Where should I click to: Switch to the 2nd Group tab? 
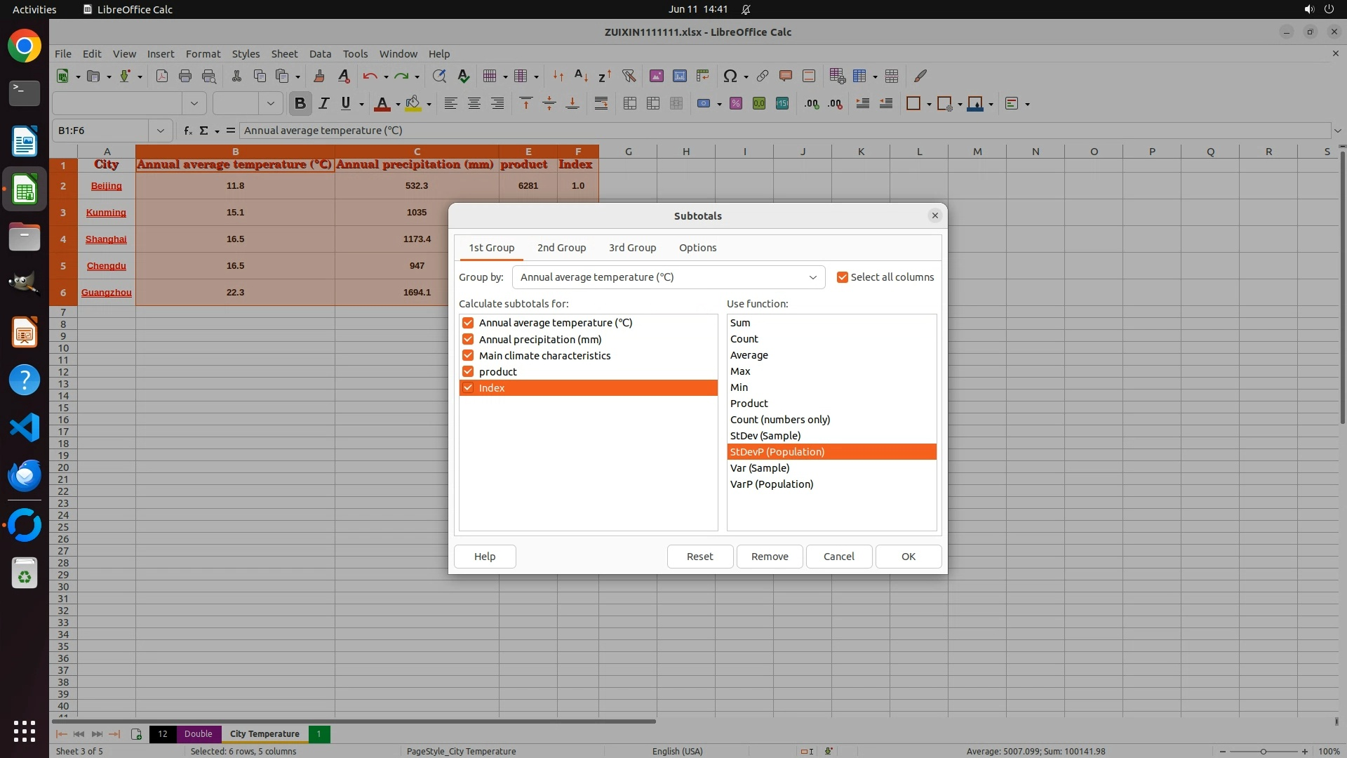561,248
